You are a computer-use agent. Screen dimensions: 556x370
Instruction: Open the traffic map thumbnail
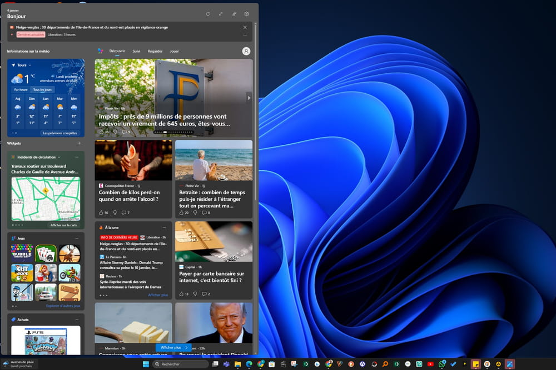(x=46, y=199)
